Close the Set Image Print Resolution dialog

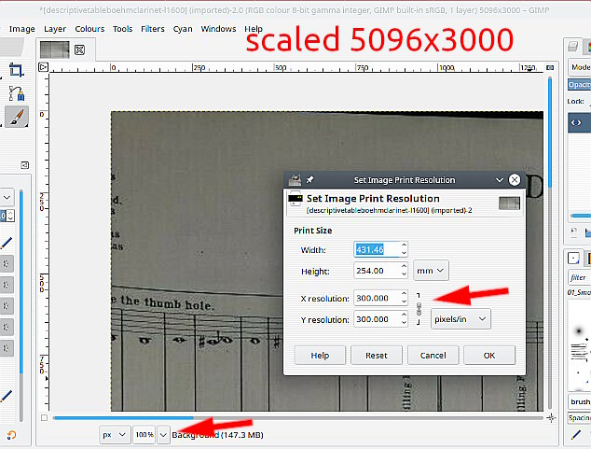coord(515,180)
